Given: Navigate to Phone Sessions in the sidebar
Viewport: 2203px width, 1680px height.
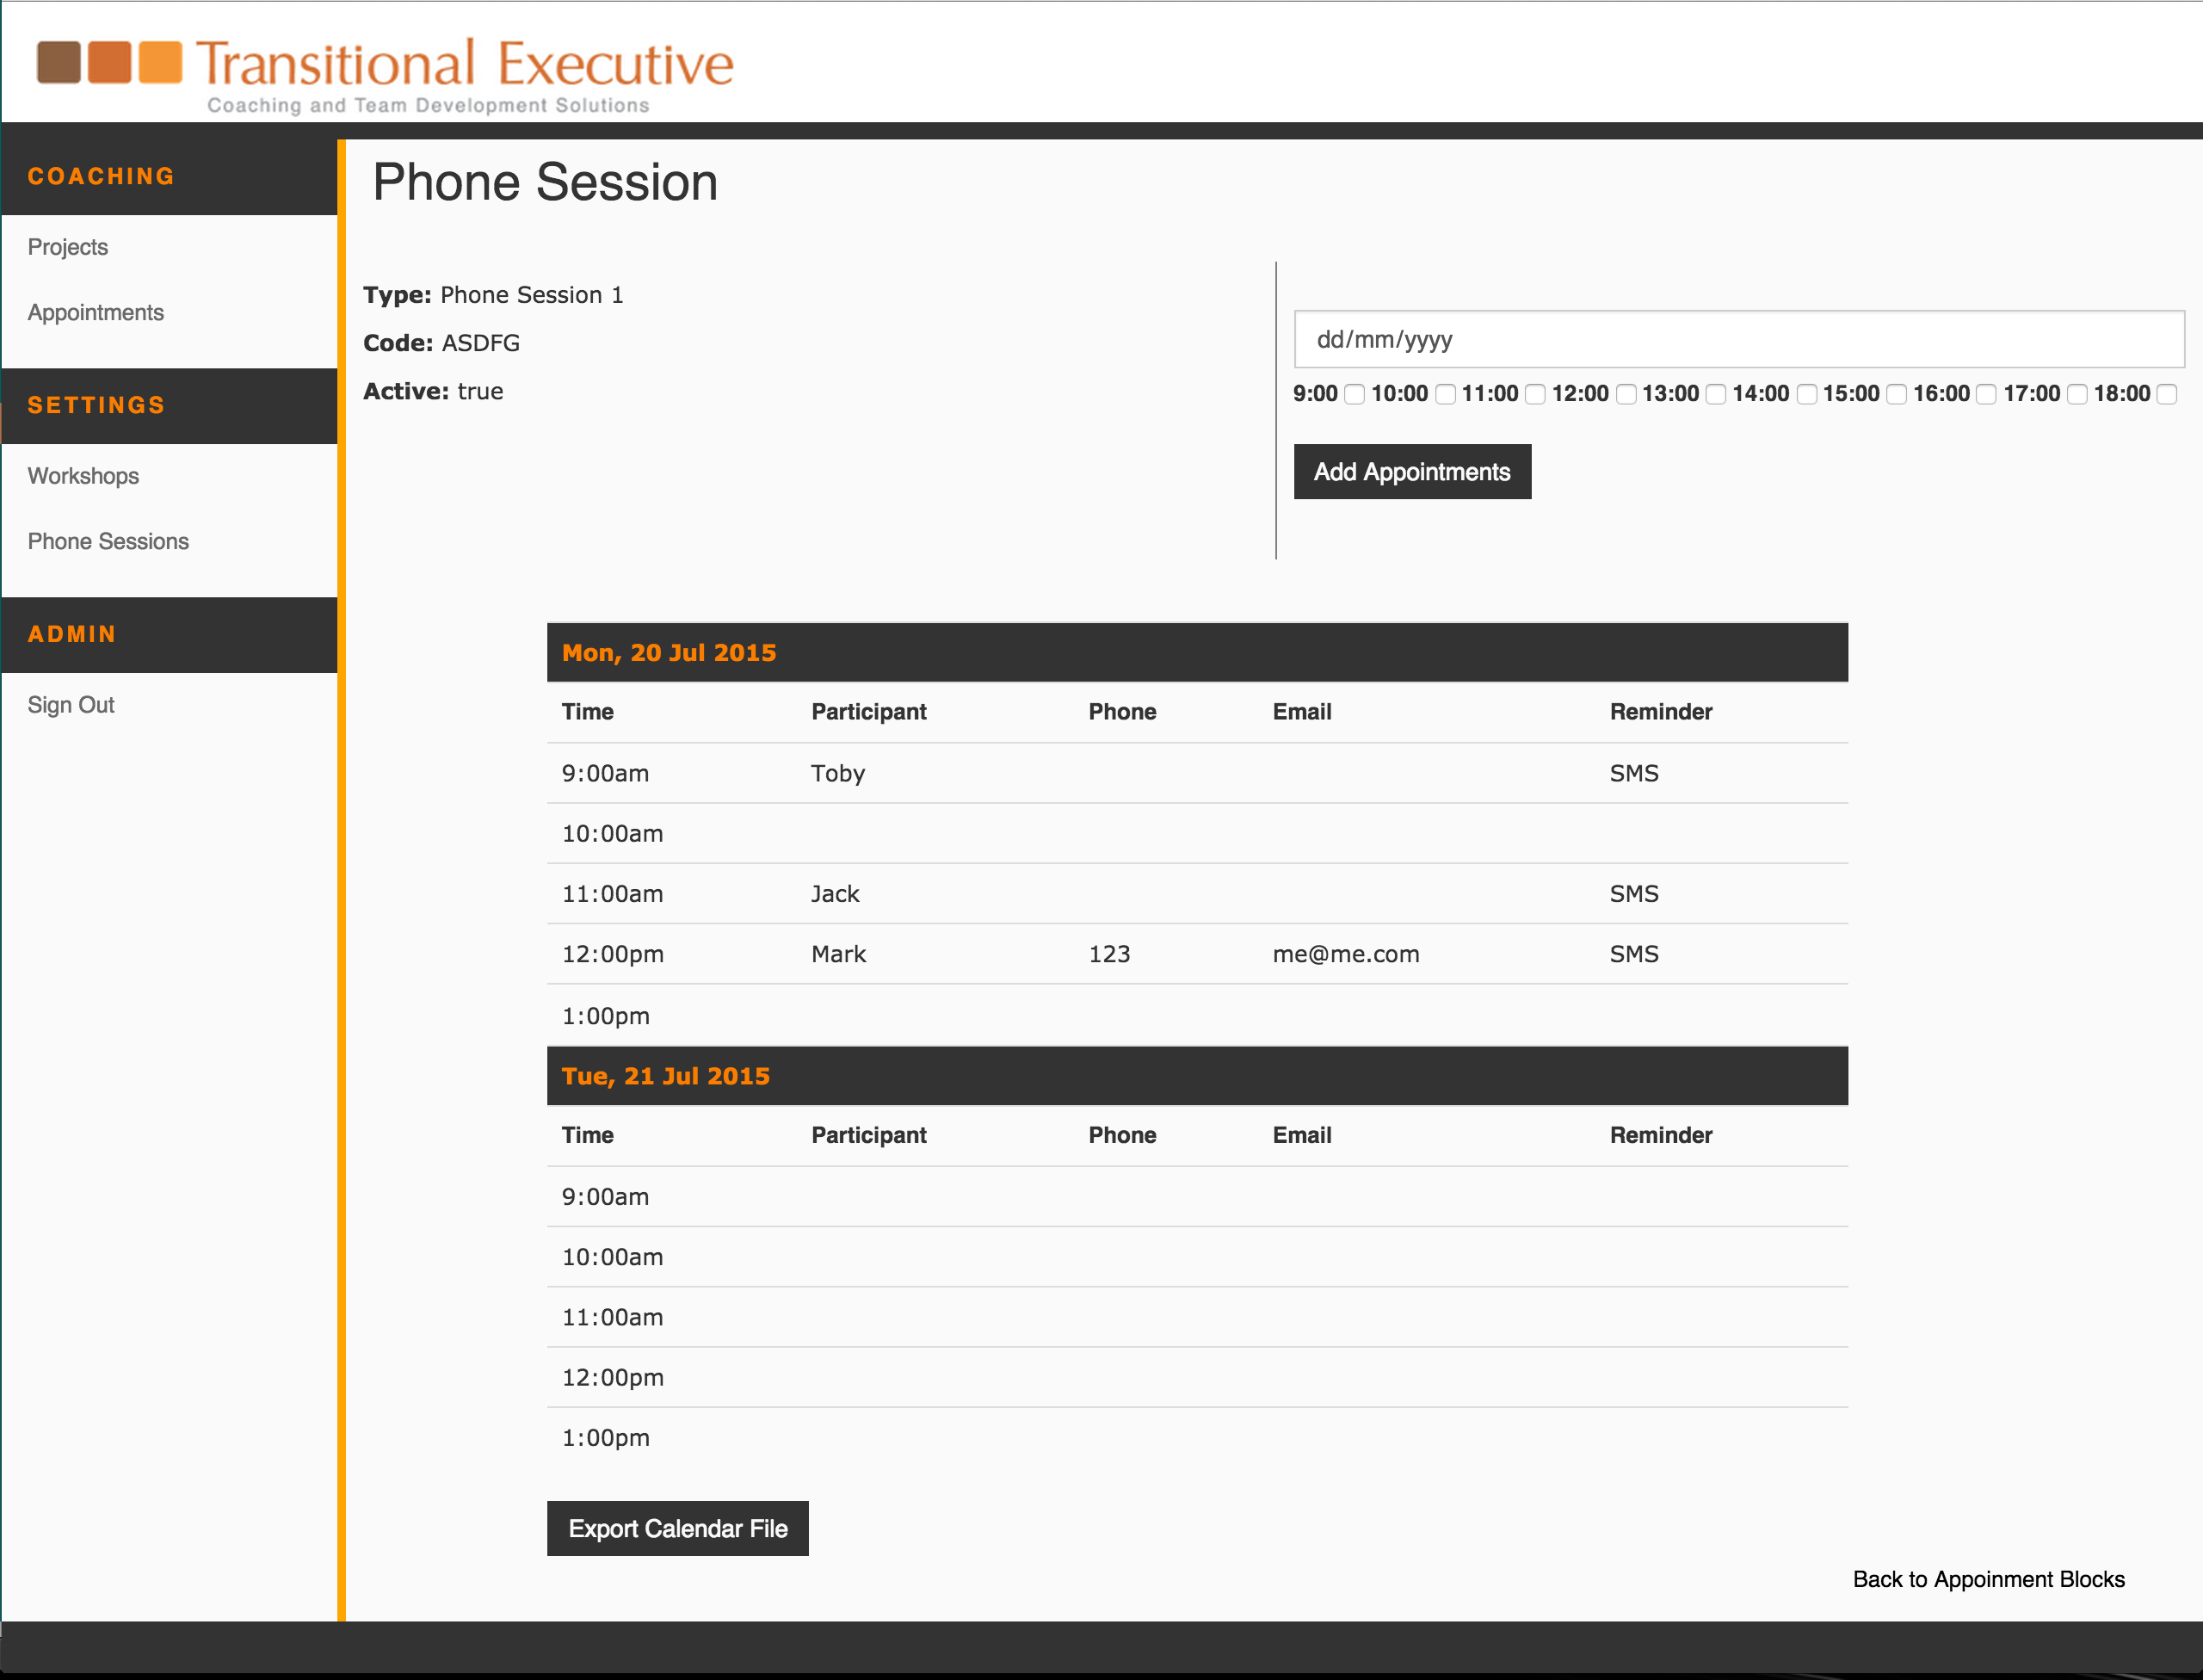Looking at the screenshot, I should pos(108,541).
